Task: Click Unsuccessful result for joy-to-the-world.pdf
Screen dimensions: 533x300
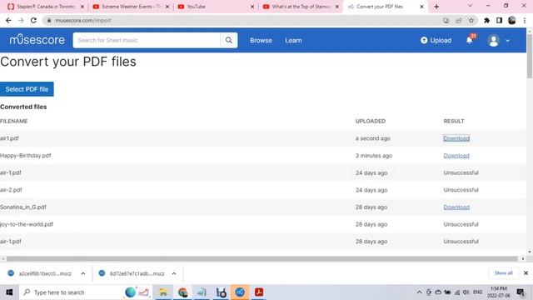Action: (461, 224)
